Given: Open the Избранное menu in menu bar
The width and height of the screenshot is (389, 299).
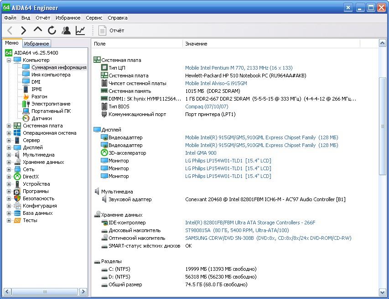Looking at the screenshot, I should pyautogui.click(x=68, y=18).
